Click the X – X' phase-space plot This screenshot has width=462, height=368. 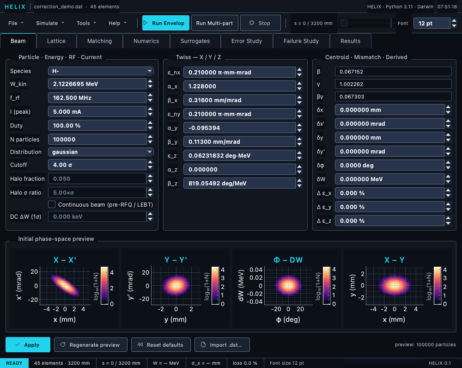point(65,286)
